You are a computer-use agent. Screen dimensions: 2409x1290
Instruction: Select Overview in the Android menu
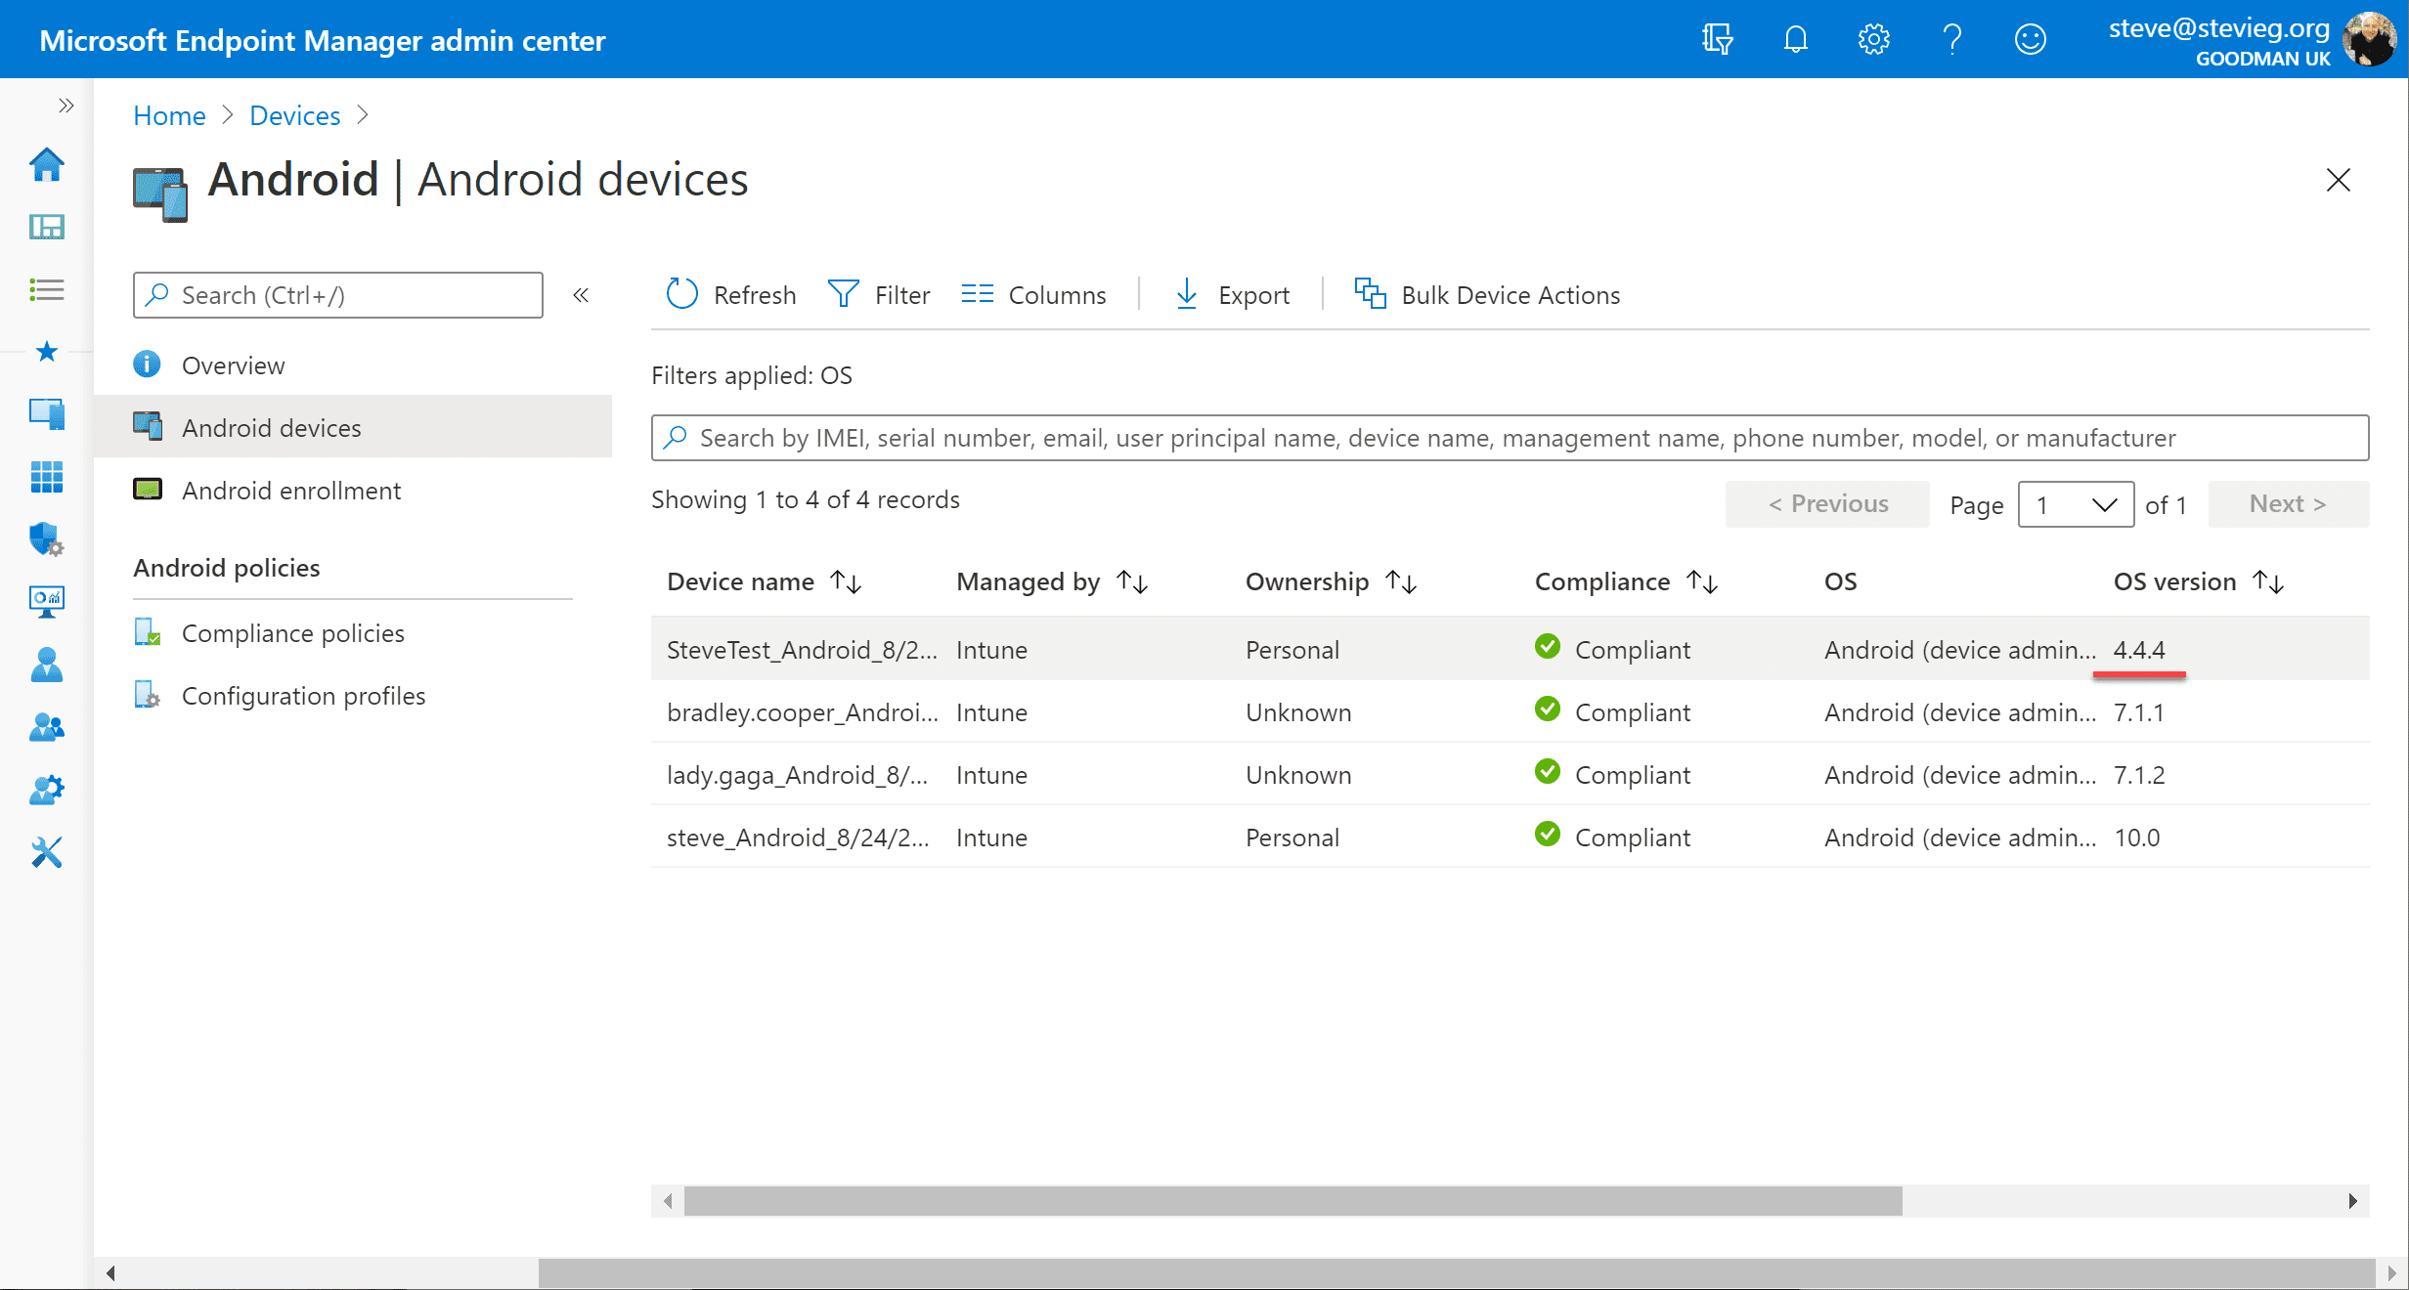353,365
